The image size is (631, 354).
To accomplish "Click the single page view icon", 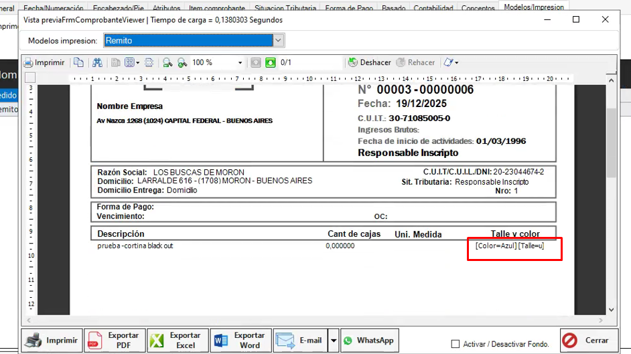I will pyautogui.click(x=115, y=62).
